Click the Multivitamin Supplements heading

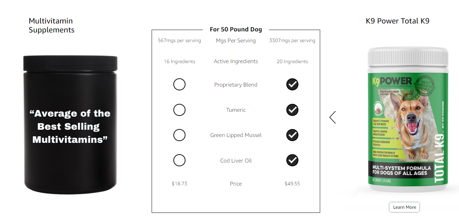point(51,25)
